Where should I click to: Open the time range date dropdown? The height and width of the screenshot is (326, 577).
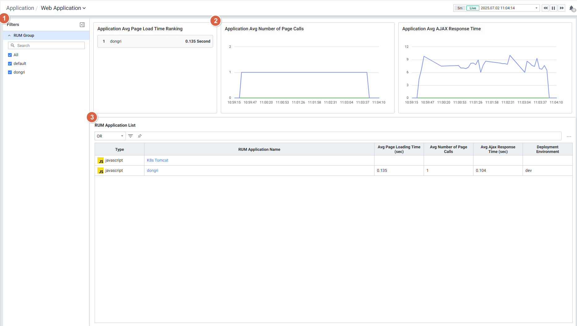point(536,8)
